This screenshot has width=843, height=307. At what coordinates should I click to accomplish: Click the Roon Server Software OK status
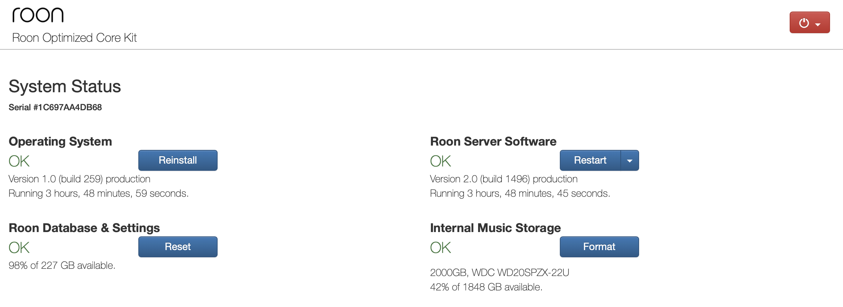tap(441, 161)
